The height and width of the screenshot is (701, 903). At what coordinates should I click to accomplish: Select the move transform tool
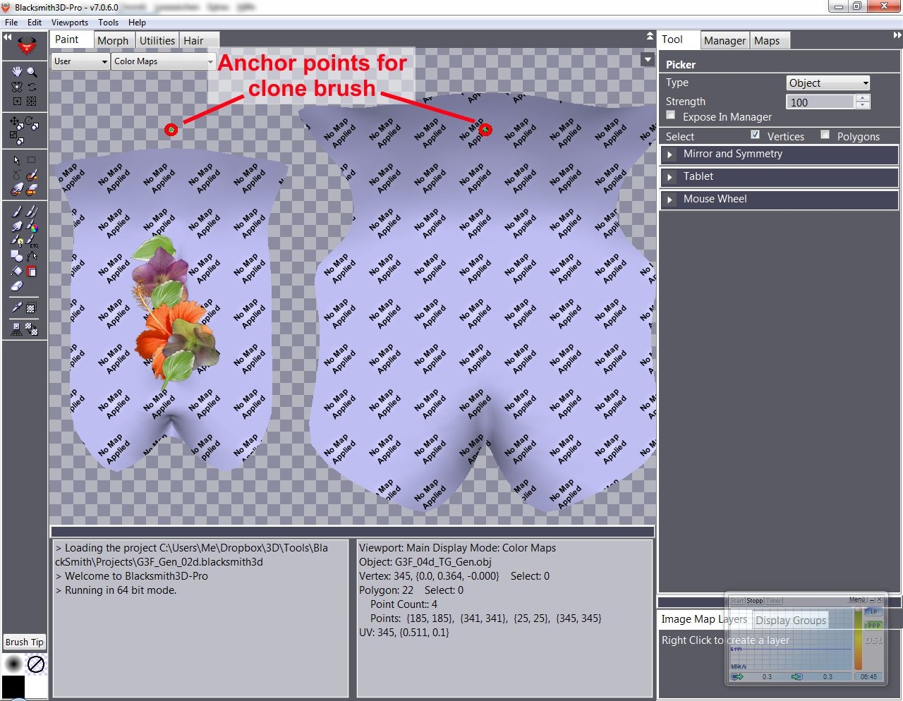[16, 123]
